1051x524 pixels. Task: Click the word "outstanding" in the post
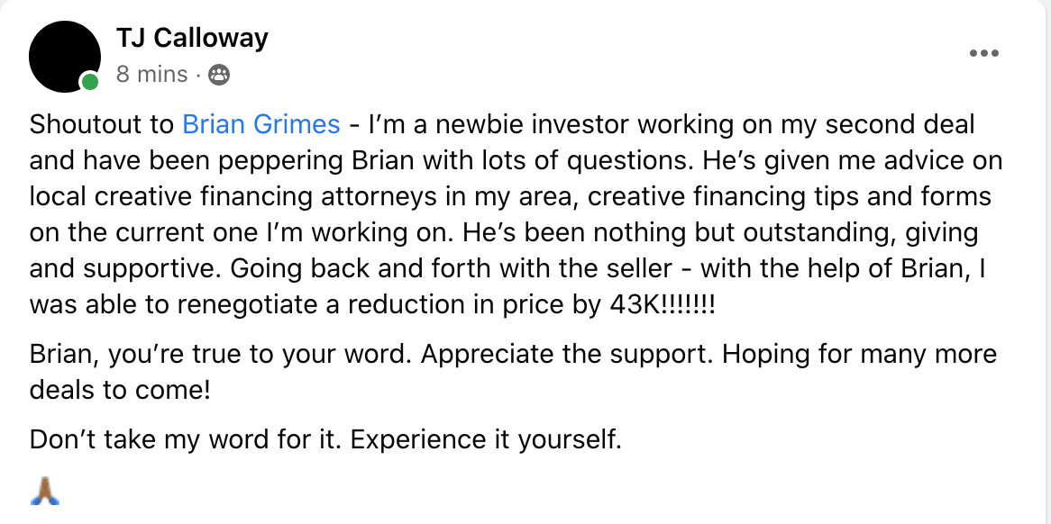pos(791,231)
